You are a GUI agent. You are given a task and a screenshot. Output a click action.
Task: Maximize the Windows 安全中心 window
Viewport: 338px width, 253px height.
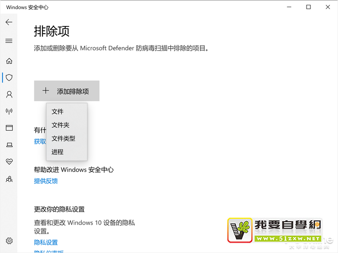click(309, 7)
